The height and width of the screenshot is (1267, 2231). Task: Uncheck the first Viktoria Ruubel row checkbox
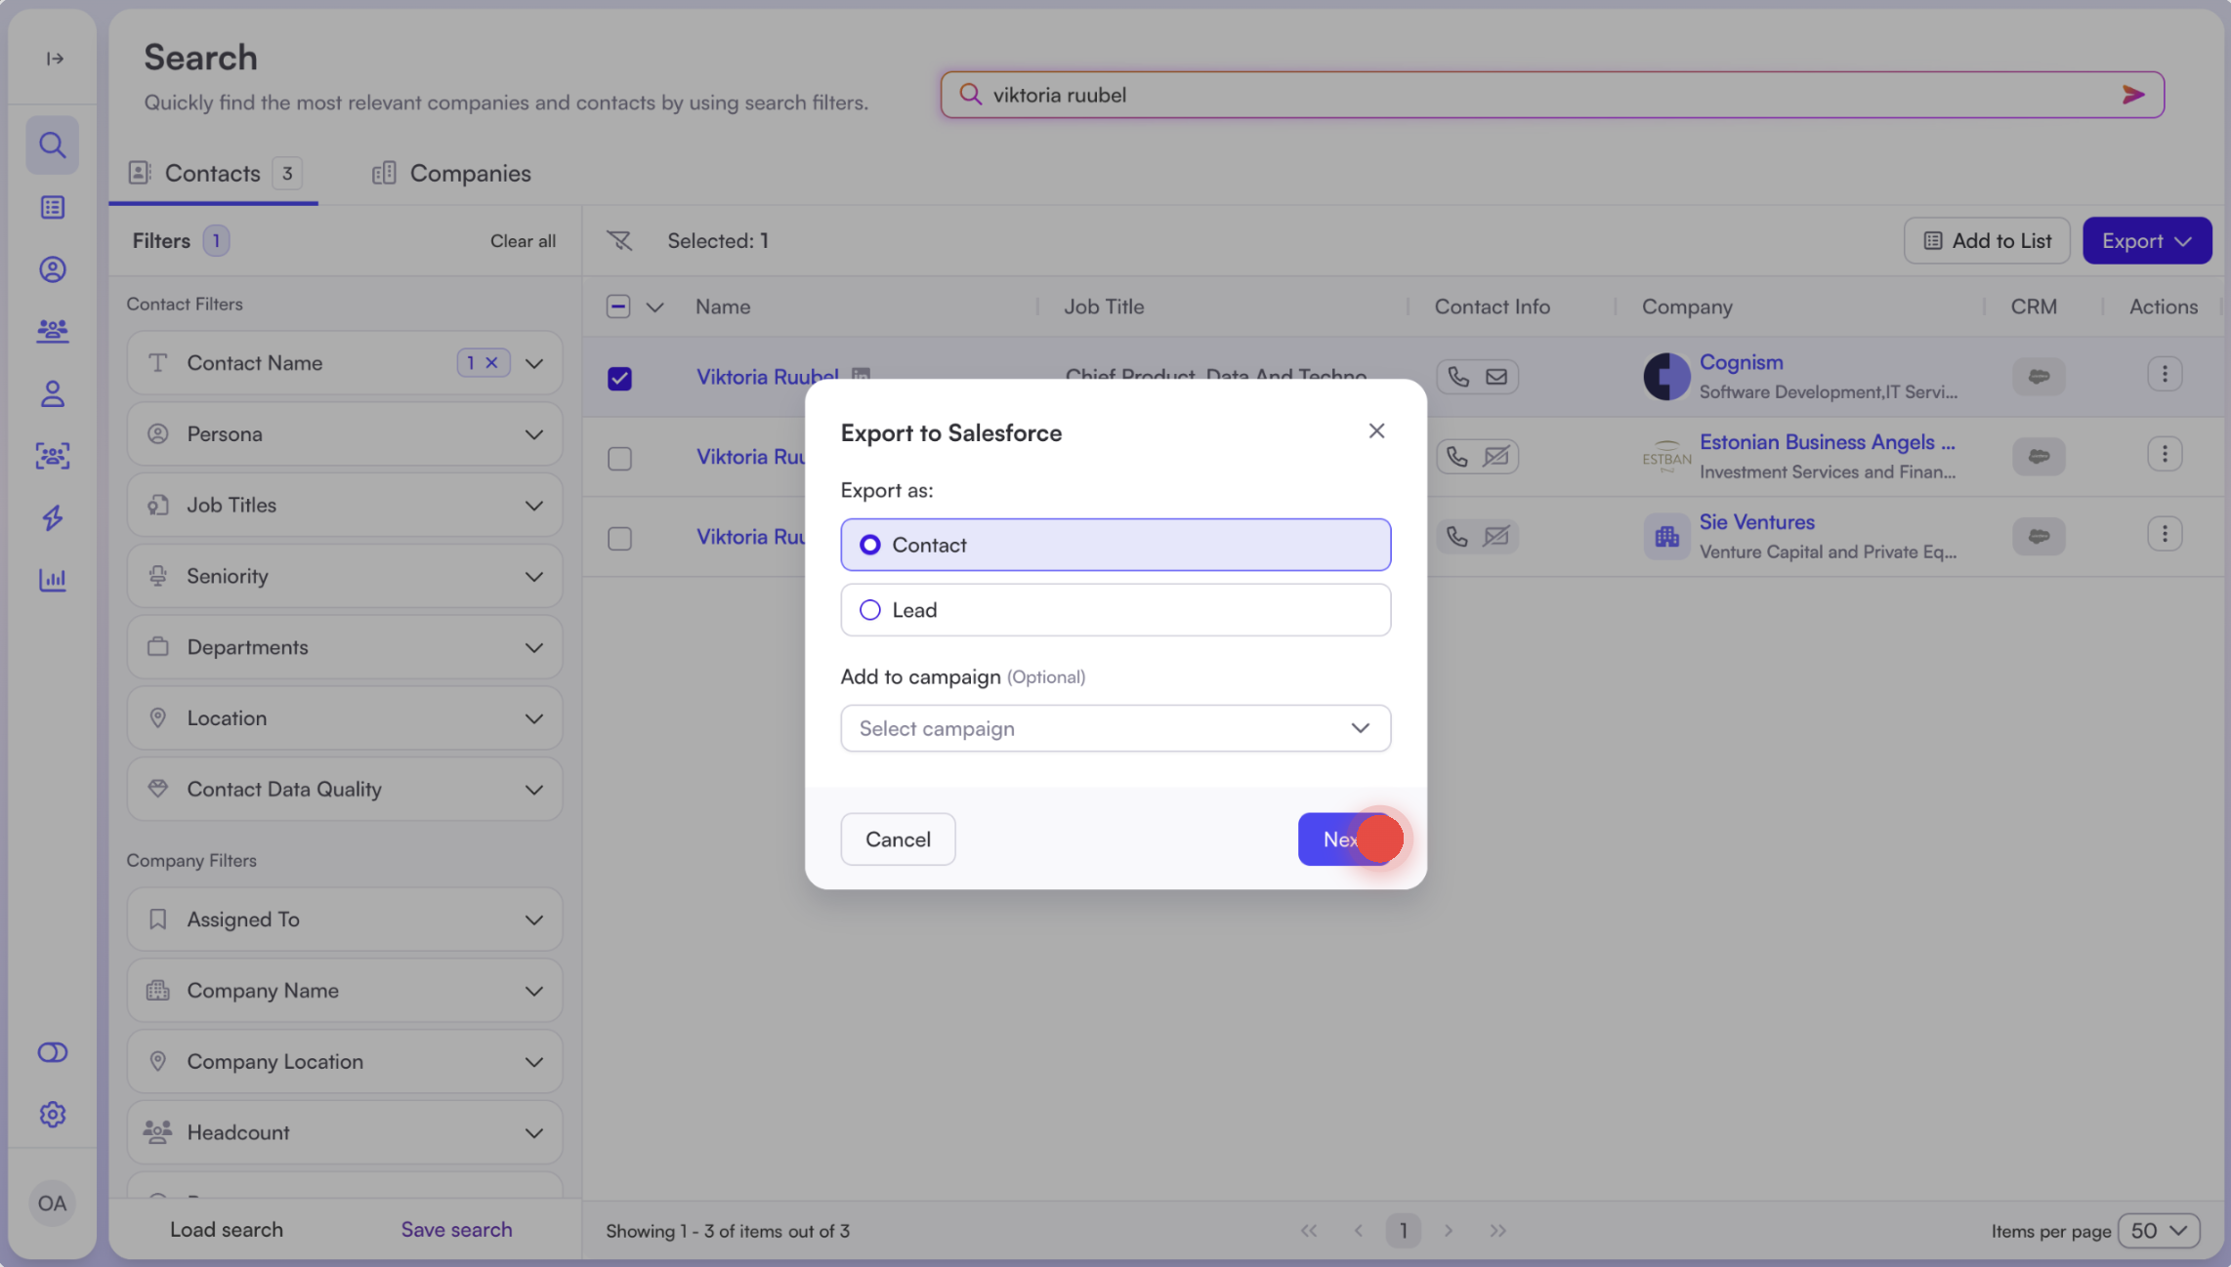pyautogui.click(x=619, y=378)
